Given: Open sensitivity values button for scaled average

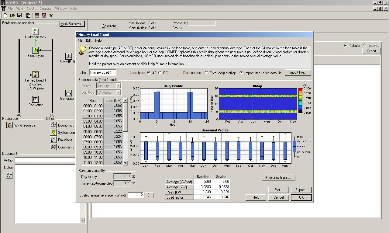Looking at the screenshot, I should [150, 195].
